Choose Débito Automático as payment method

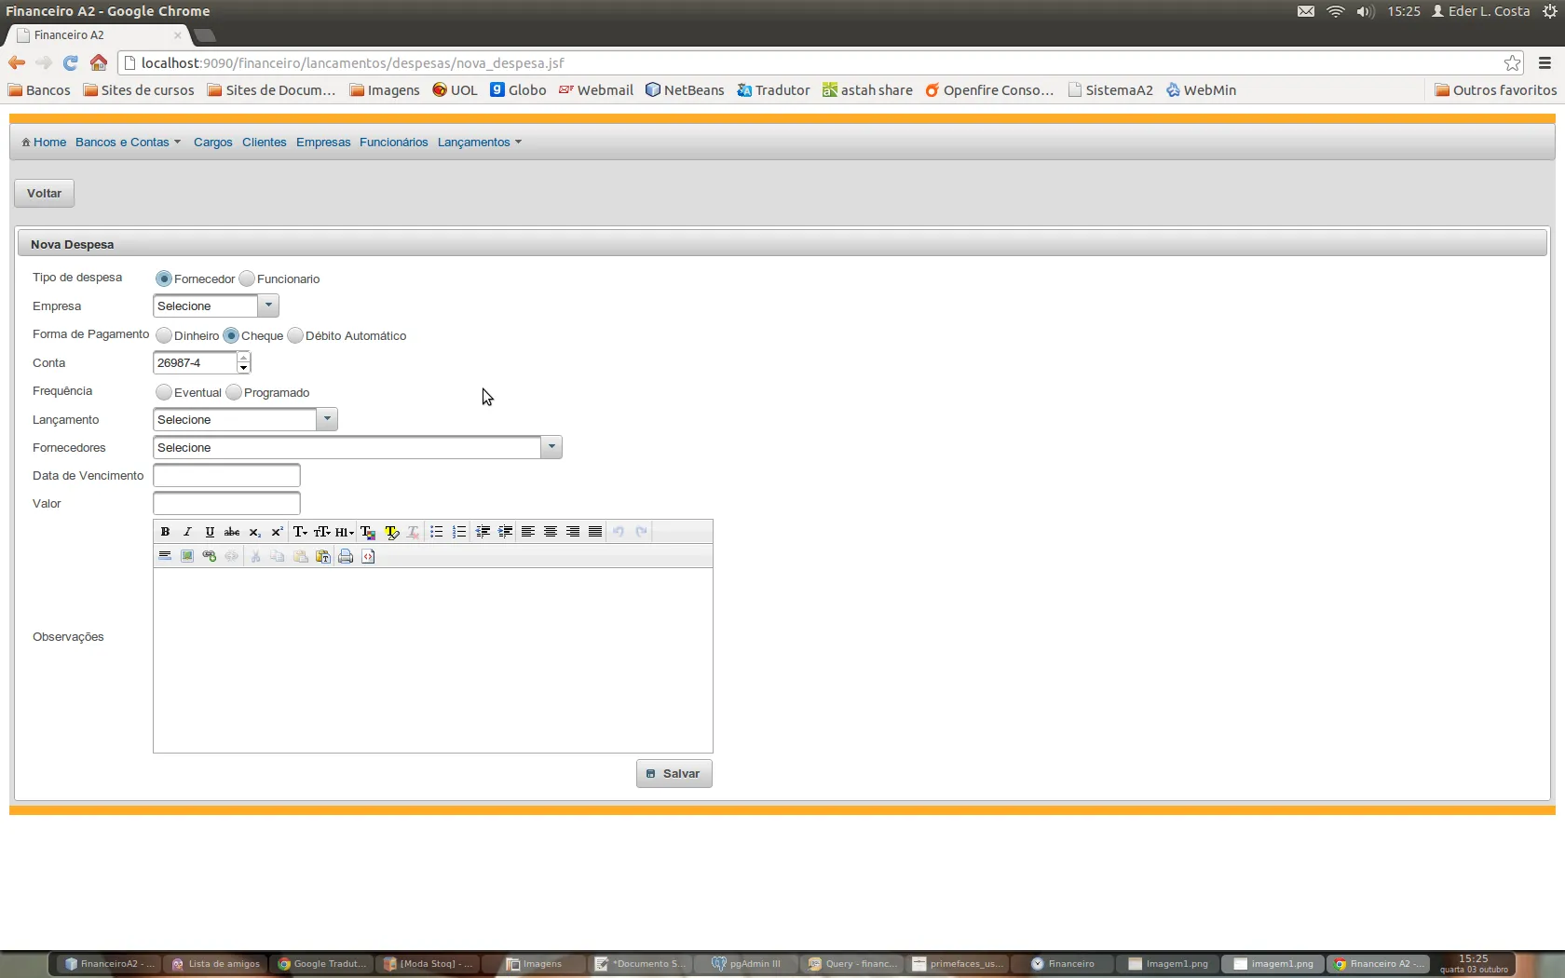tap(295, 335)
